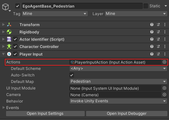The height and width of the screenshot is (120, 169).
Task: Open the GameObject icon dropdown arrow
Action: pyautogui.click(x=10, y=11)
